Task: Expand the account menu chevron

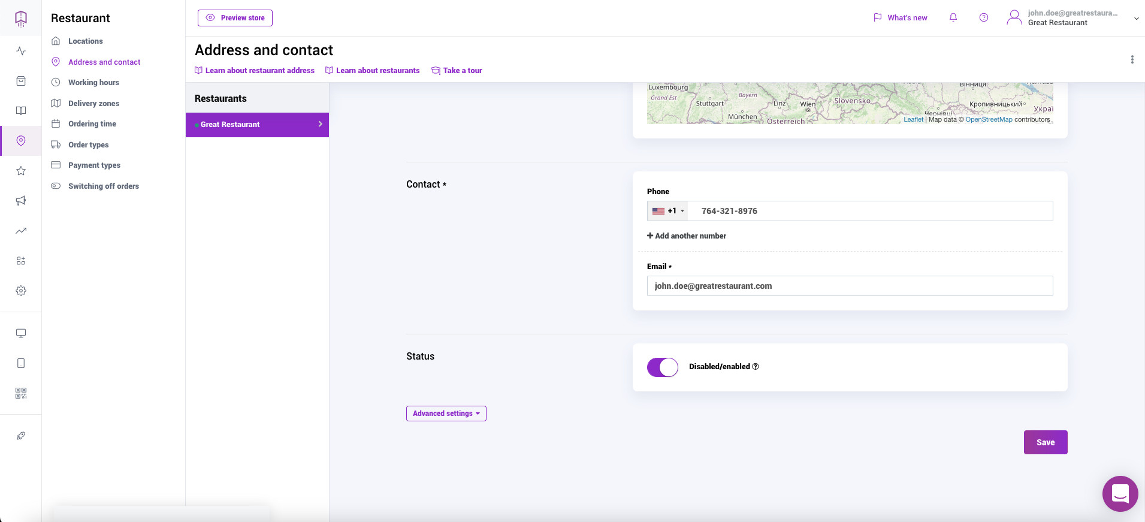Action: pos(1136,19)
